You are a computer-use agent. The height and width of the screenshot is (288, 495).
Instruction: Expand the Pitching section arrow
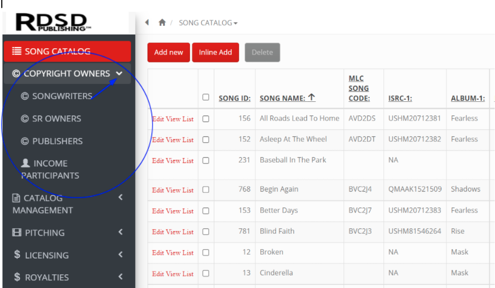pyautogui.click(x=120, y=232)
